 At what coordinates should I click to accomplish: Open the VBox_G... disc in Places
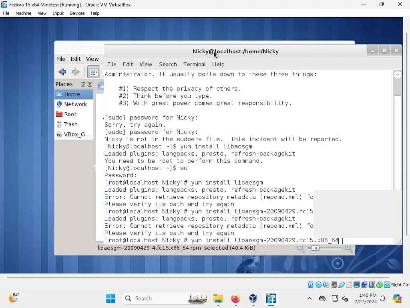pos(74,134)
